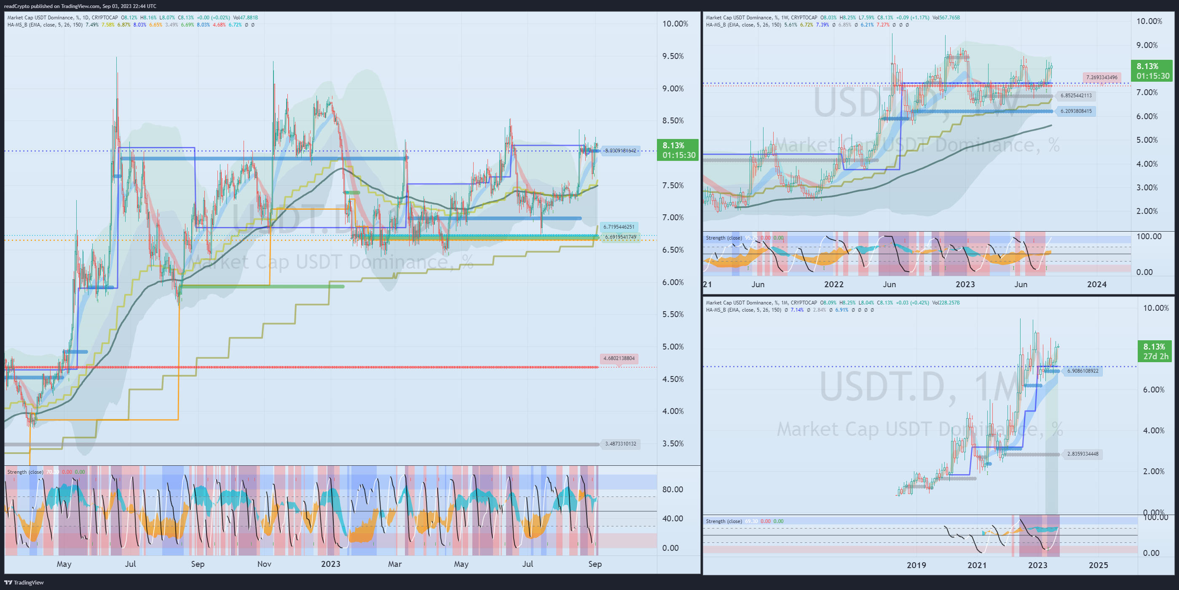Click the 2024 label on the weekly time axis
This screenshot has height=590, width=1179.
coord(1097,285)
